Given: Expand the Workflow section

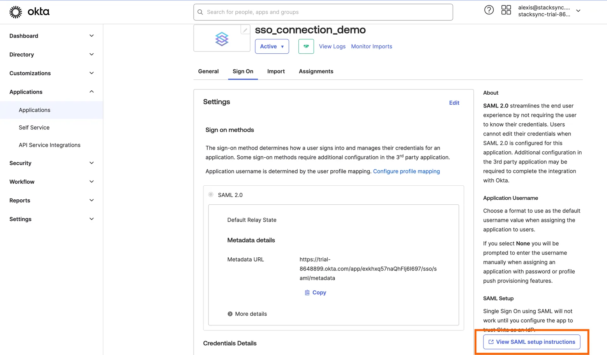Looking at the screenshot, I should click(x=51, y=182).
